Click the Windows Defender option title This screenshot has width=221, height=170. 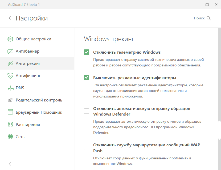point(142,111)
